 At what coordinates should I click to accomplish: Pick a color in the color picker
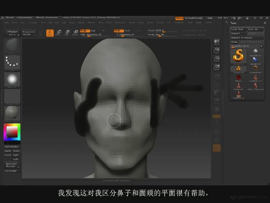(x=12, y=132)
